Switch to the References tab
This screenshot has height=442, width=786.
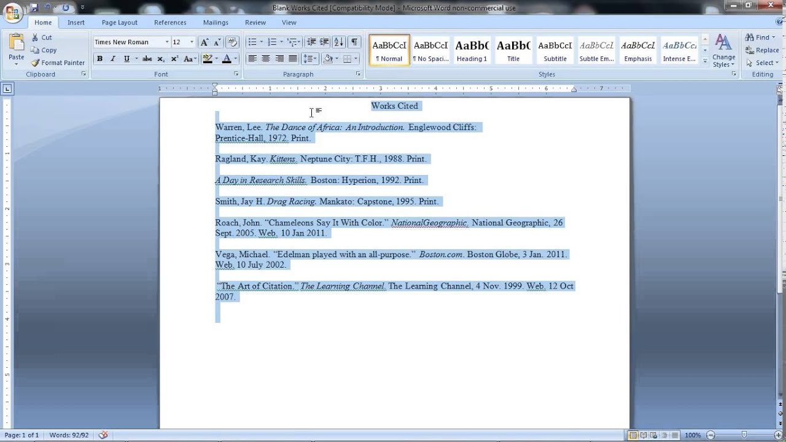pos(170,23)
